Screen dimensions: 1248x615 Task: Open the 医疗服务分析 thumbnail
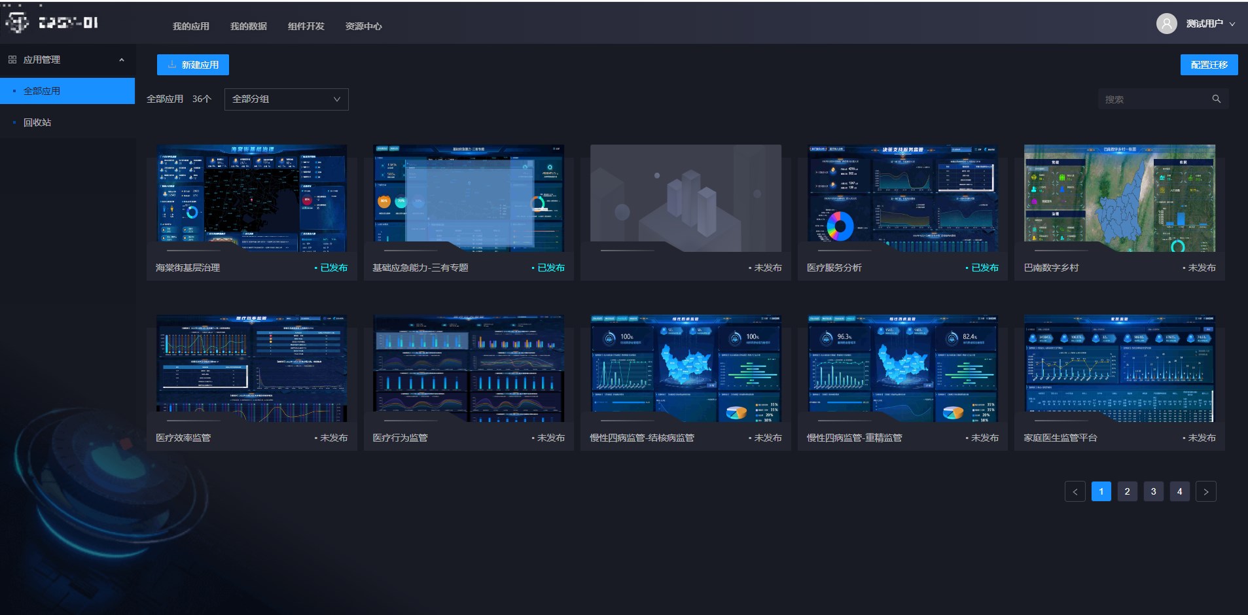902,198
